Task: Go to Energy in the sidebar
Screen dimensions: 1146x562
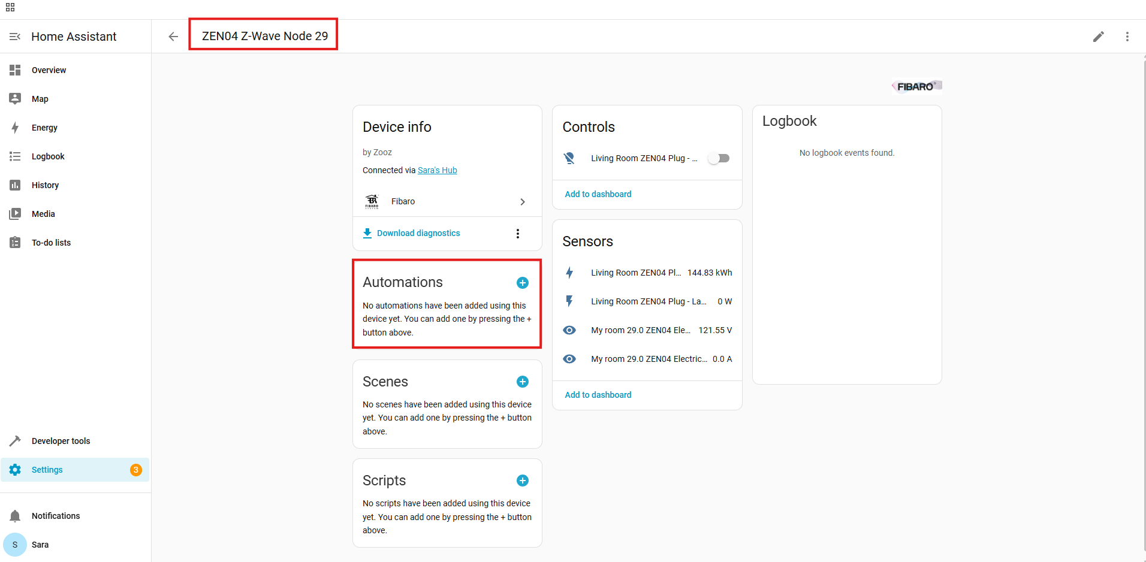Action: click(x=44, y=128)
